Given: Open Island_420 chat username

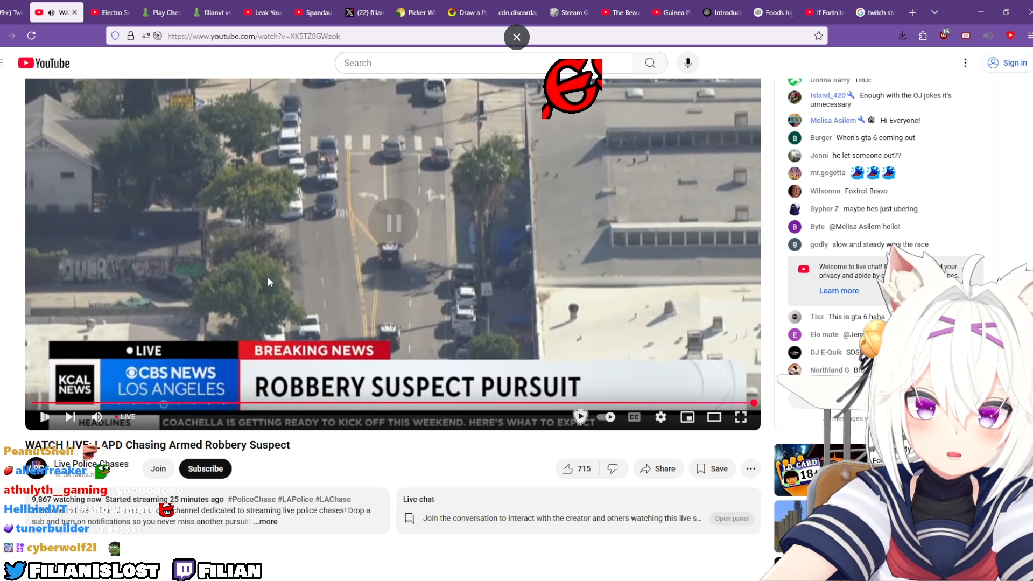Looking at the screenshot, I should [828, 95].
